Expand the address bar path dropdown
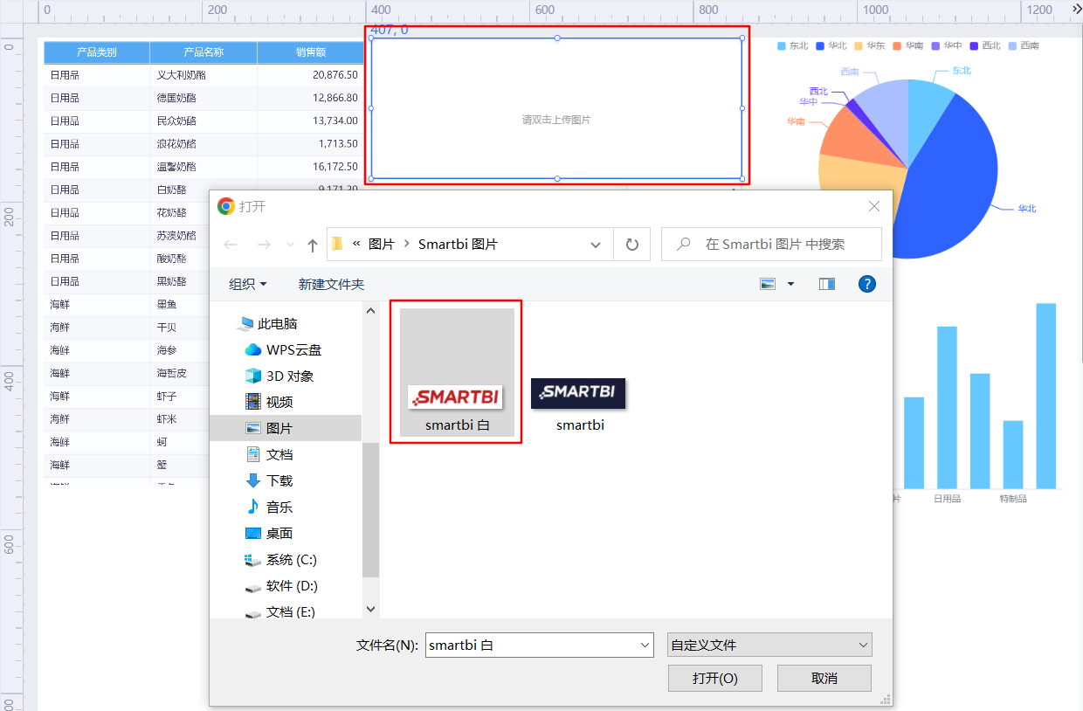The width and height of the screenshot is (1083, 711). (x=597, y=245)
